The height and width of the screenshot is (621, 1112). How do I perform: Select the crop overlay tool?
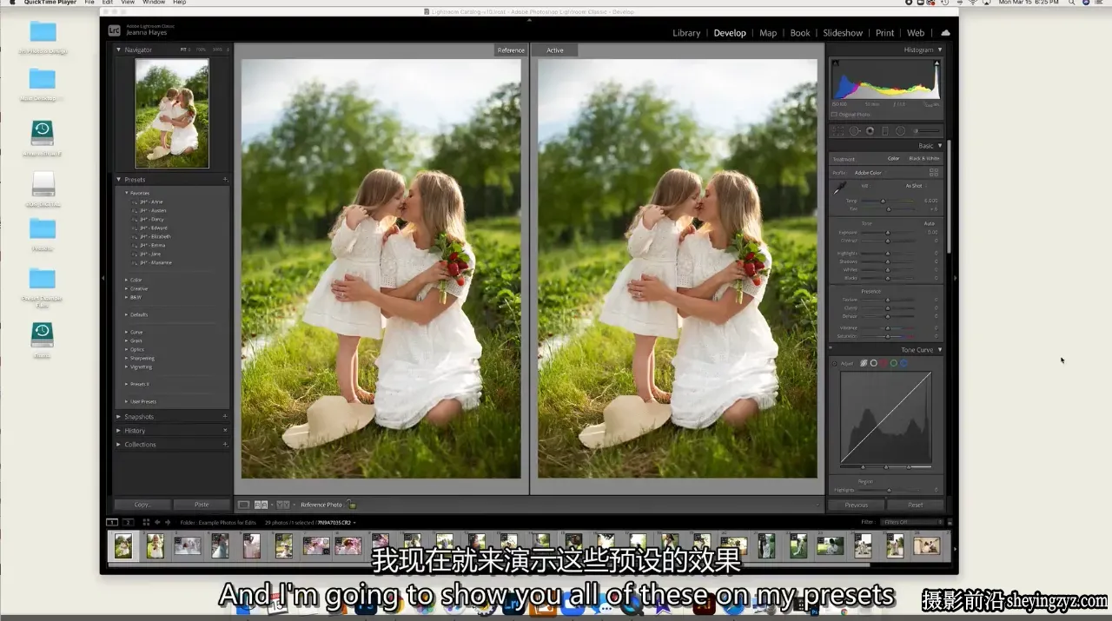point(838,131)
